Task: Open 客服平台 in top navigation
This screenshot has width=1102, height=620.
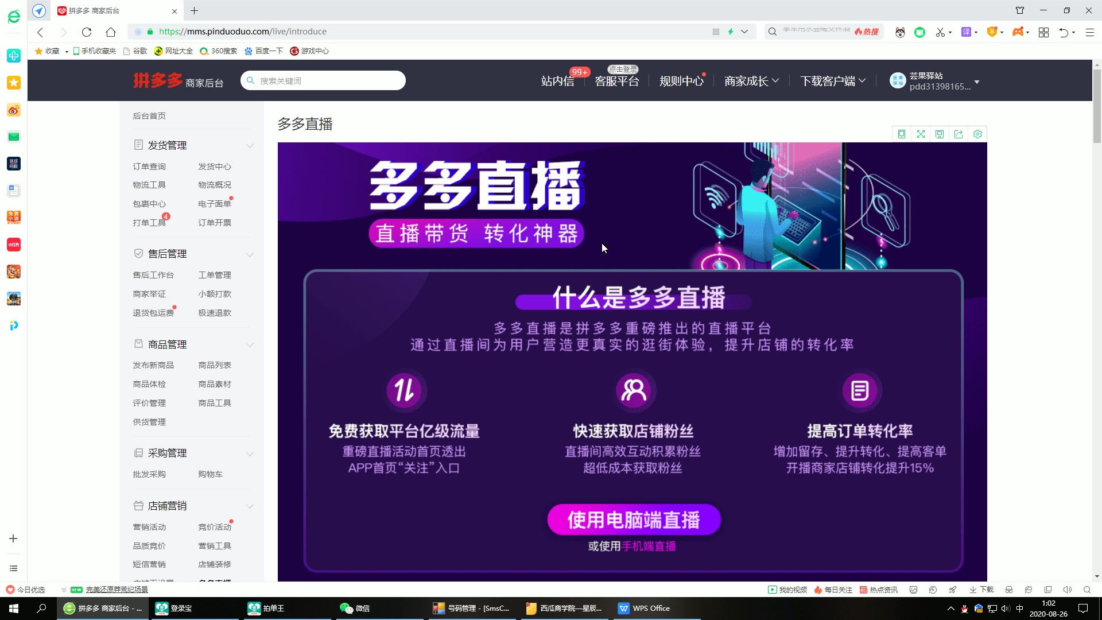Action: pyautogui.click(x=617, y=81)
